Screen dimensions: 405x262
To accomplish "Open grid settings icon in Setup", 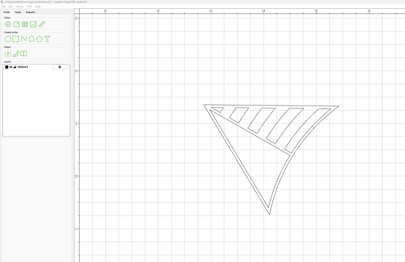I will point(25,24).
